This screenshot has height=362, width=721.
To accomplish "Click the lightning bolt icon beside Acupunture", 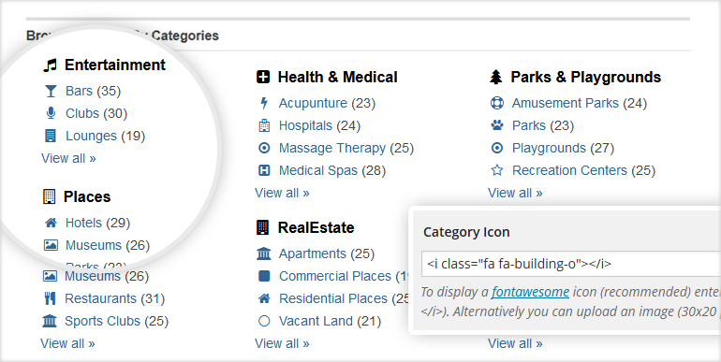I will coord(264,103).
